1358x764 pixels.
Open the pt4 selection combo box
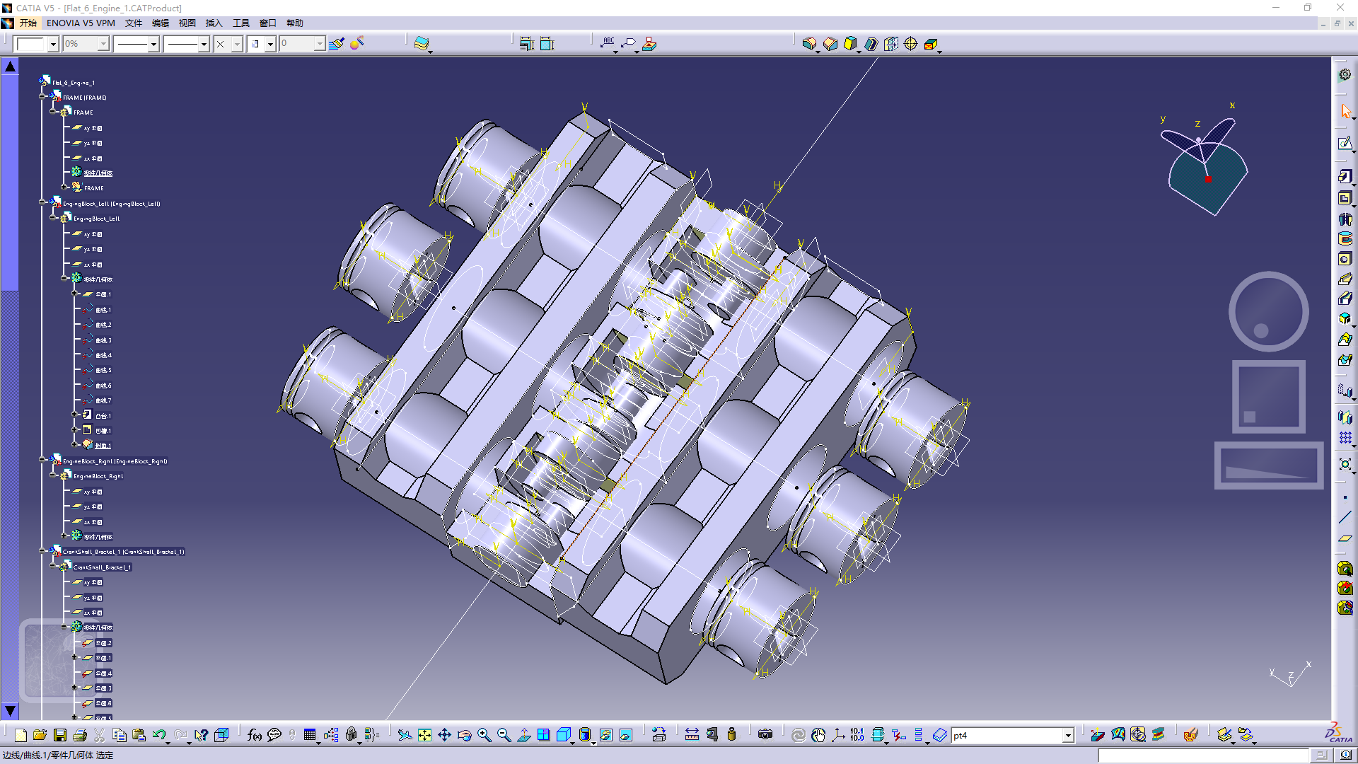pyautogui.click(x=1067, y=736)
